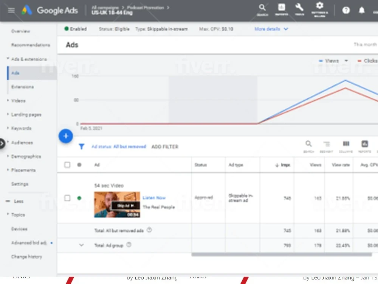The image size is (378, 284).
Task: Click the video ad thumbnail
Action: (117, 204)
